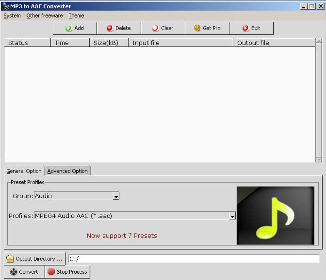This screenshot has height=280, width=326.
Task: Click the red Delete icon
Action: pos(109,28)
